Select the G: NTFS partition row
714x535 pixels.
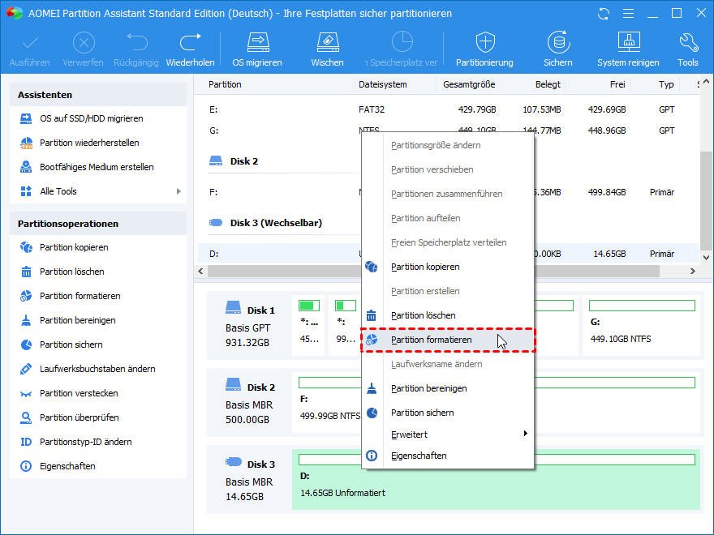coord(448,131)
